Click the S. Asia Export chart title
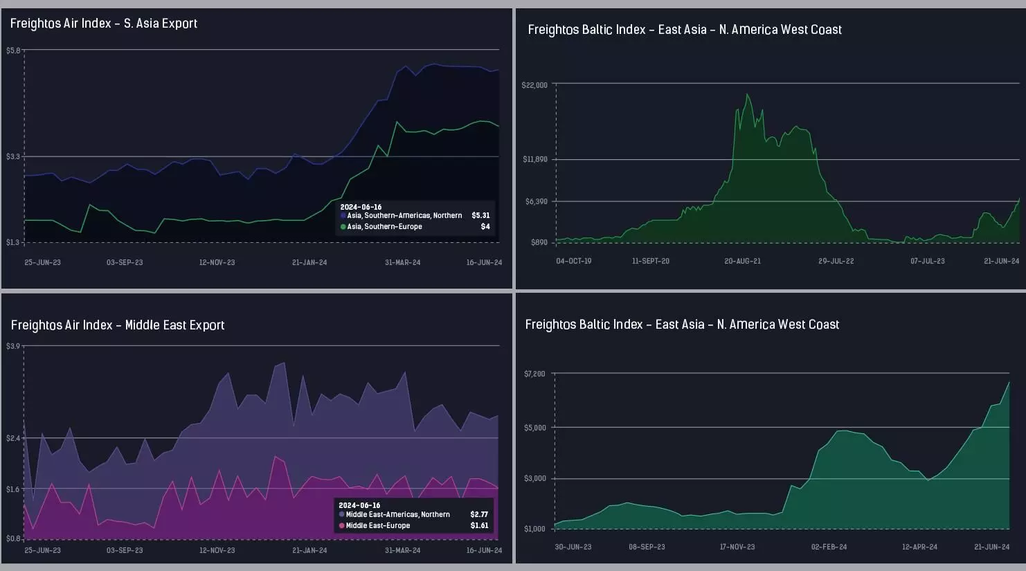 point(104,24)
